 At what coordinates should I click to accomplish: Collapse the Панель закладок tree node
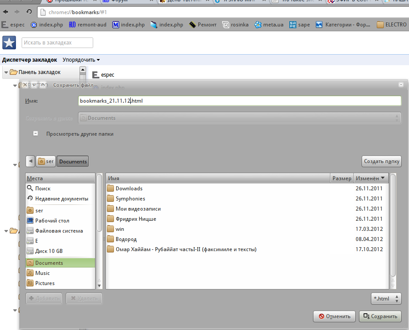tap(6, 72)
